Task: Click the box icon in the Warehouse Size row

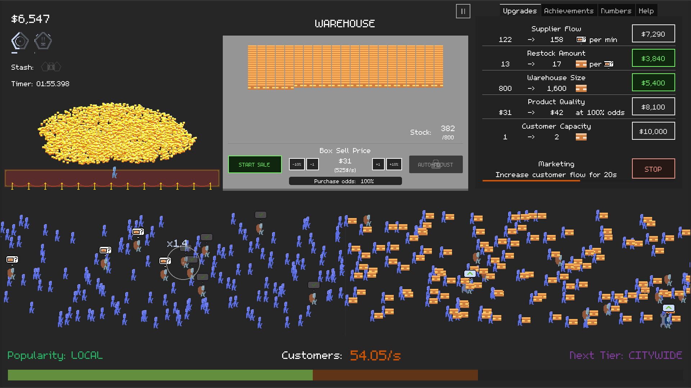Action: click(582, 88)
